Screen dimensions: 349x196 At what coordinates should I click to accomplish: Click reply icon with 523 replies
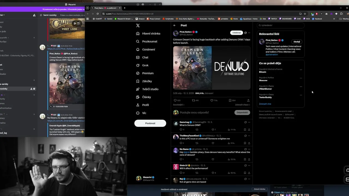pyautogui.click(x=175, y=100)
